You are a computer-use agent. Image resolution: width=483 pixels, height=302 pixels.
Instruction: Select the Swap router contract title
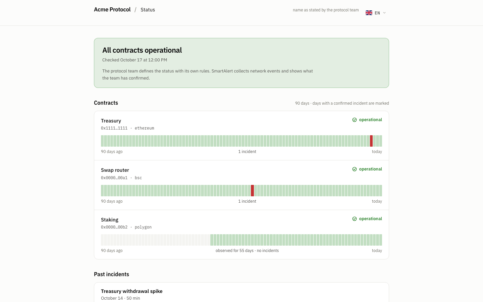pyautogui.click(x=115, y=170)
